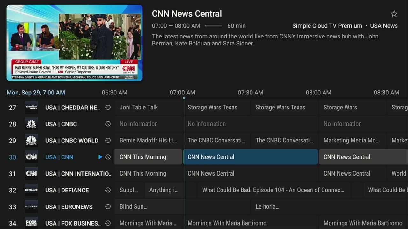Select CNN This Morning on CNN International
This screenshot has height=229, width=408.
coord(148,174)
